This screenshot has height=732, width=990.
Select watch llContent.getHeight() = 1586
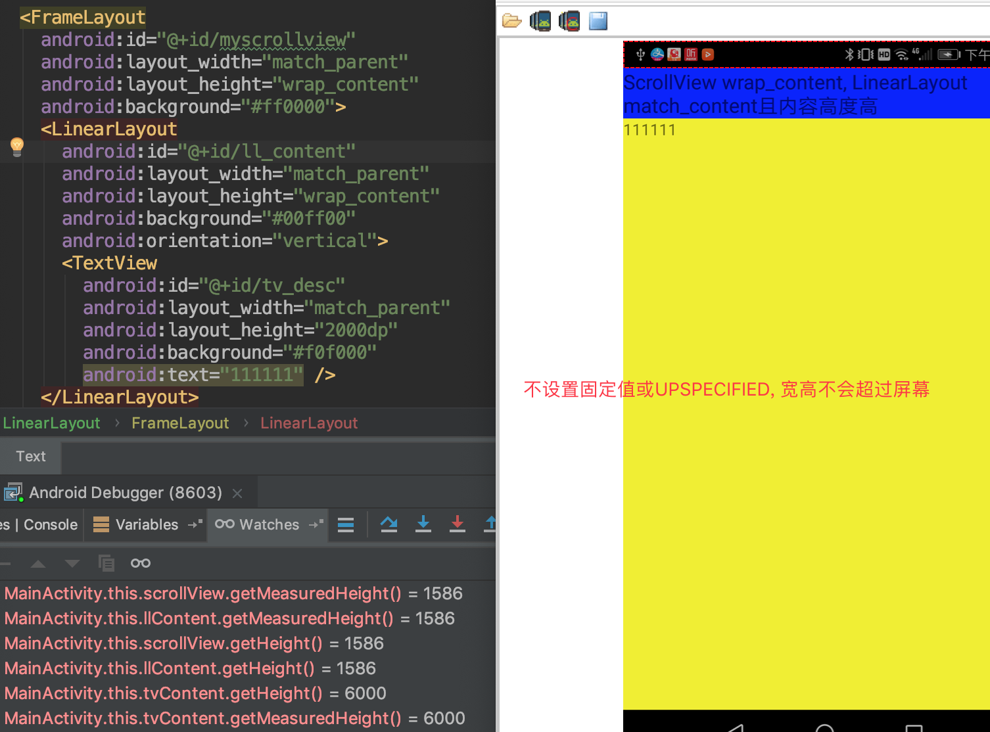pos(190,668)
